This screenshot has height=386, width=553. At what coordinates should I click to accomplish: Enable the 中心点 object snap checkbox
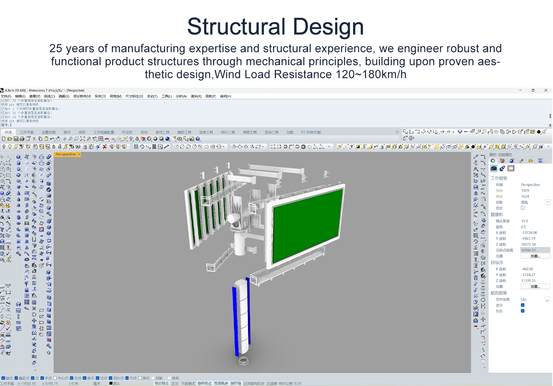click(55, 378)
